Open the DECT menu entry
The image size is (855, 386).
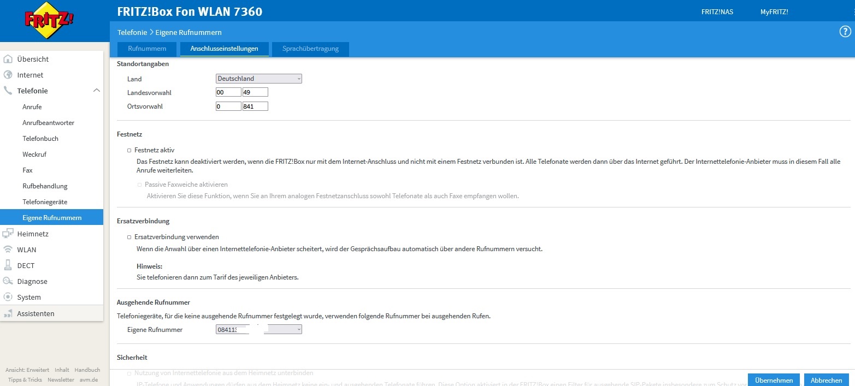click(26, 265)
